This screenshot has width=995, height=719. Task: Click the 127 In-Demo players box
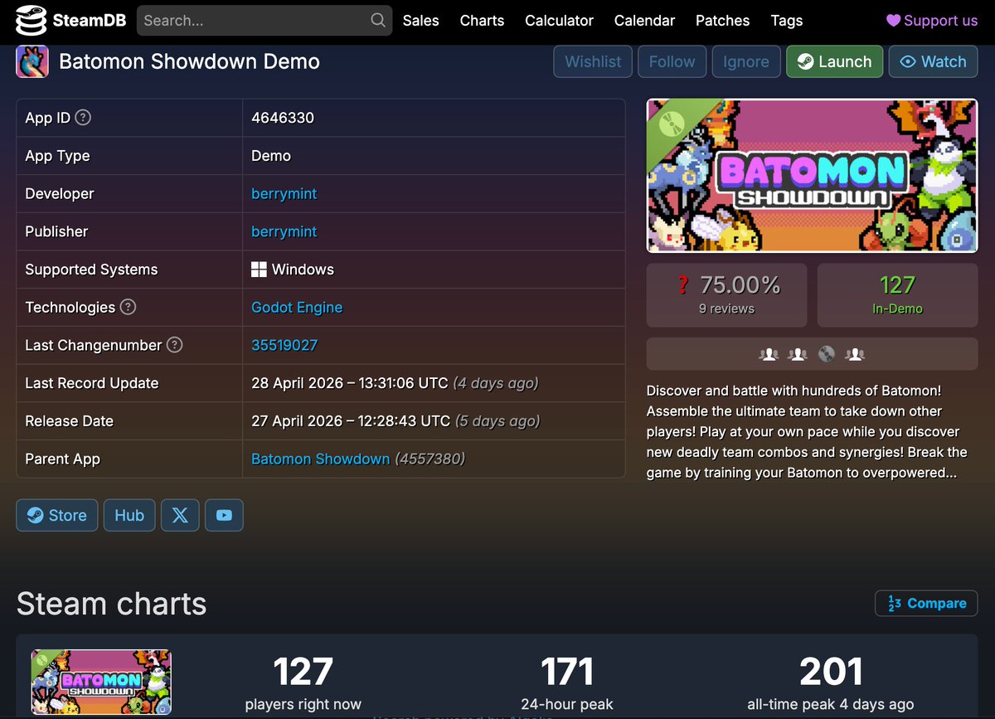[897, 295]
